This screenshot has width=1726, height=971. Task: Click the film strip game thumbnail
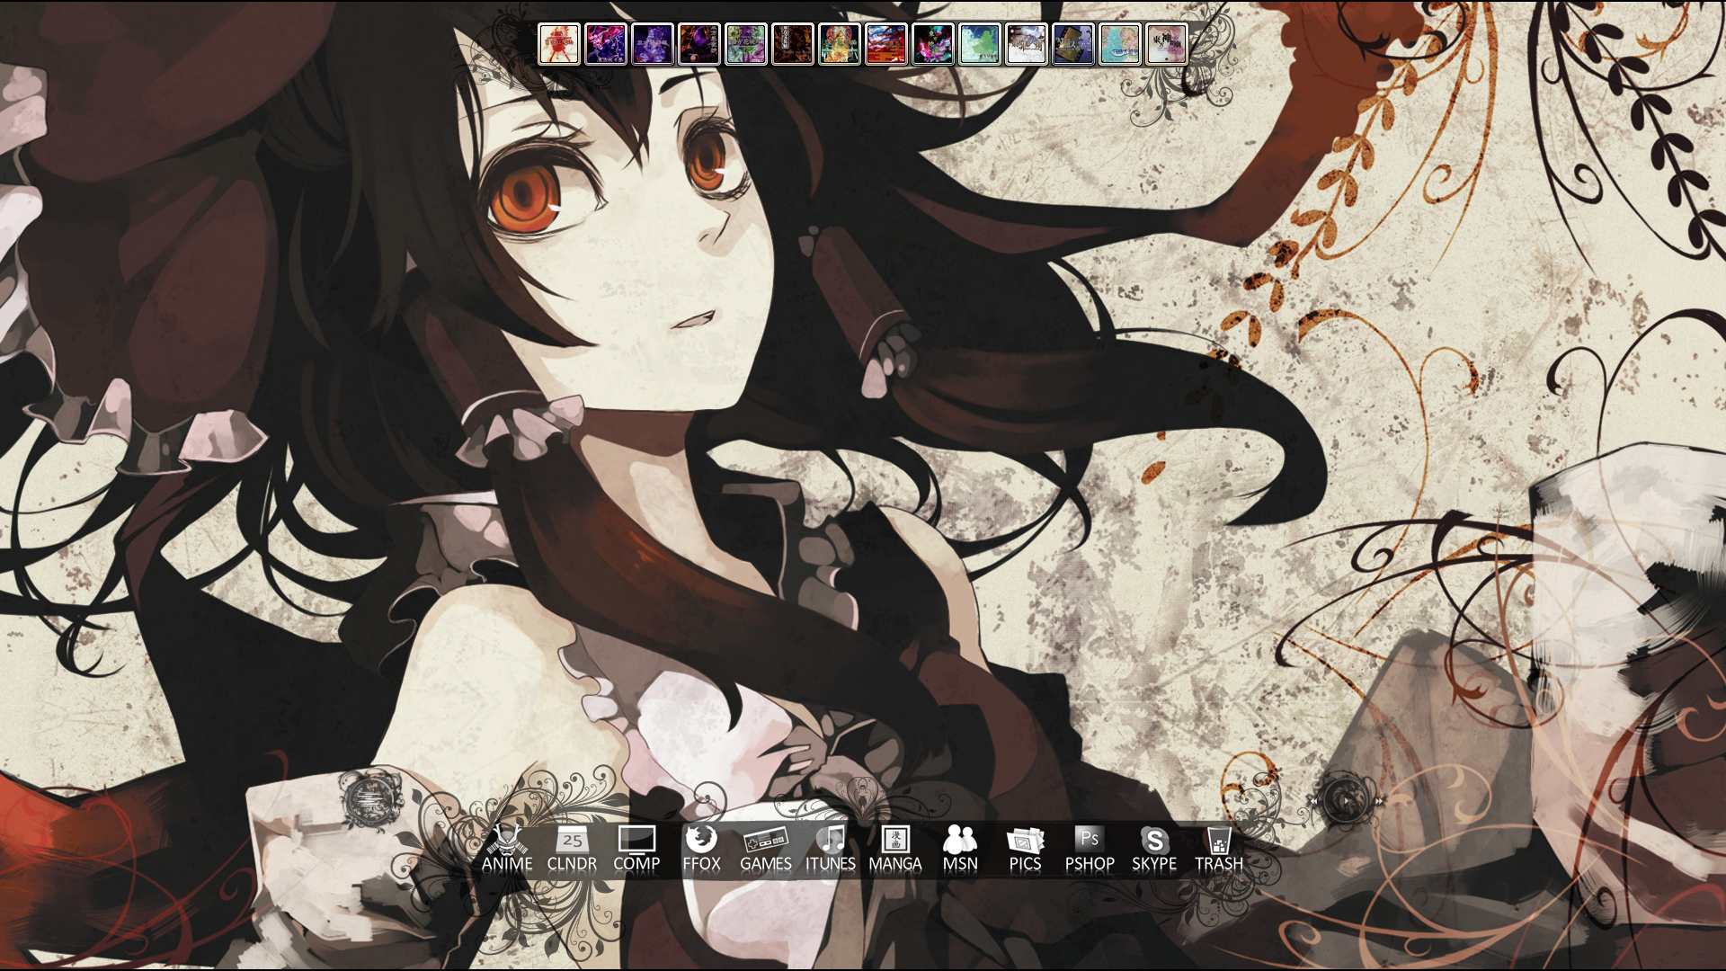(x=1073, y=44)
